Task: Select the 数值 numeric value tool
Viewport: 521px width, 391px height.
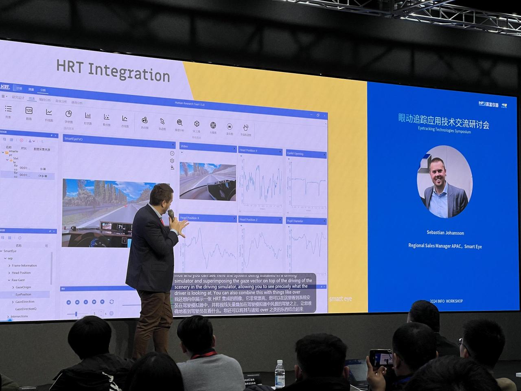Action: tap(29, 113)
